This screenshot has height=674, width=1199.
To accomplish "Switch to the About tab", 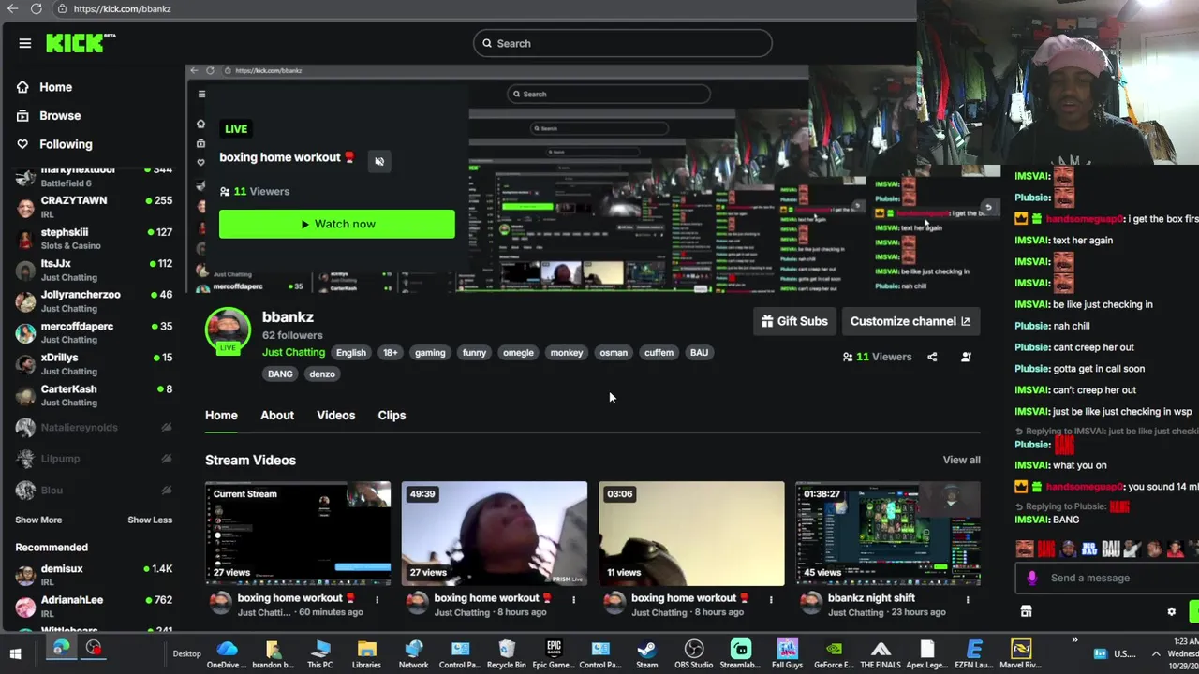I will tap(277, 416).
